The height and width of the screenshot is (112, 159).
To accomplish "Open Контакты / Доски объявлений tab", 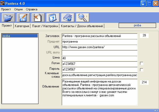I will [x=82, y=26].
